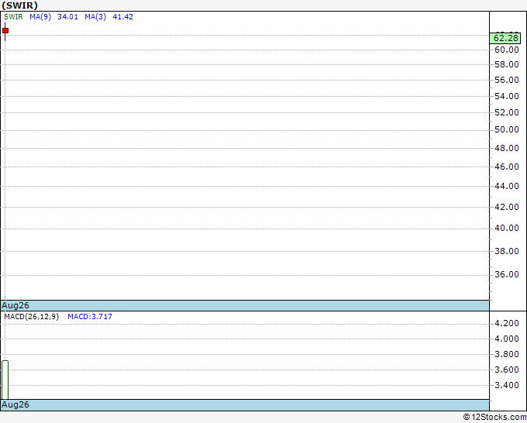Select the red SWIR candlestick

(5, 31)
